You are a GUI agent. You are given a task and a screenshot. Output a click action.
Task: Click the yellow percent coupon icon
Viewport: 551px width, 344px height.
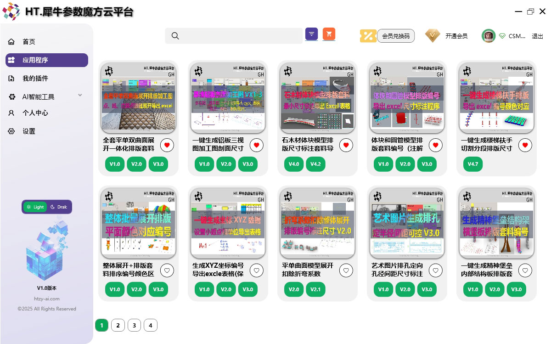click(x=368, y=36)
